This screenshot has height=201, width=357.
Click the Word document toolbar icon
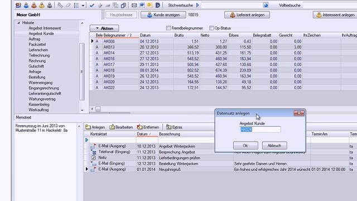[142, 5]
